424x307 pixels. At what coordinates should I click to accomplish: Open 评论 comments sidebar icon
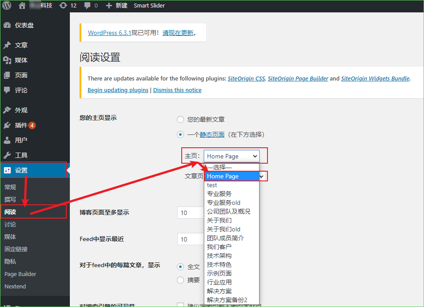click(8, 90)
